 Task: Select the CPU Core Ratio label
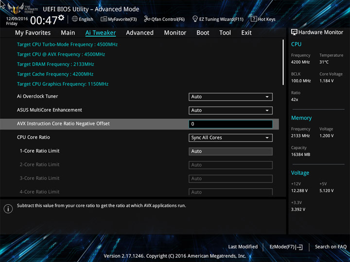[x=34, y=137]
